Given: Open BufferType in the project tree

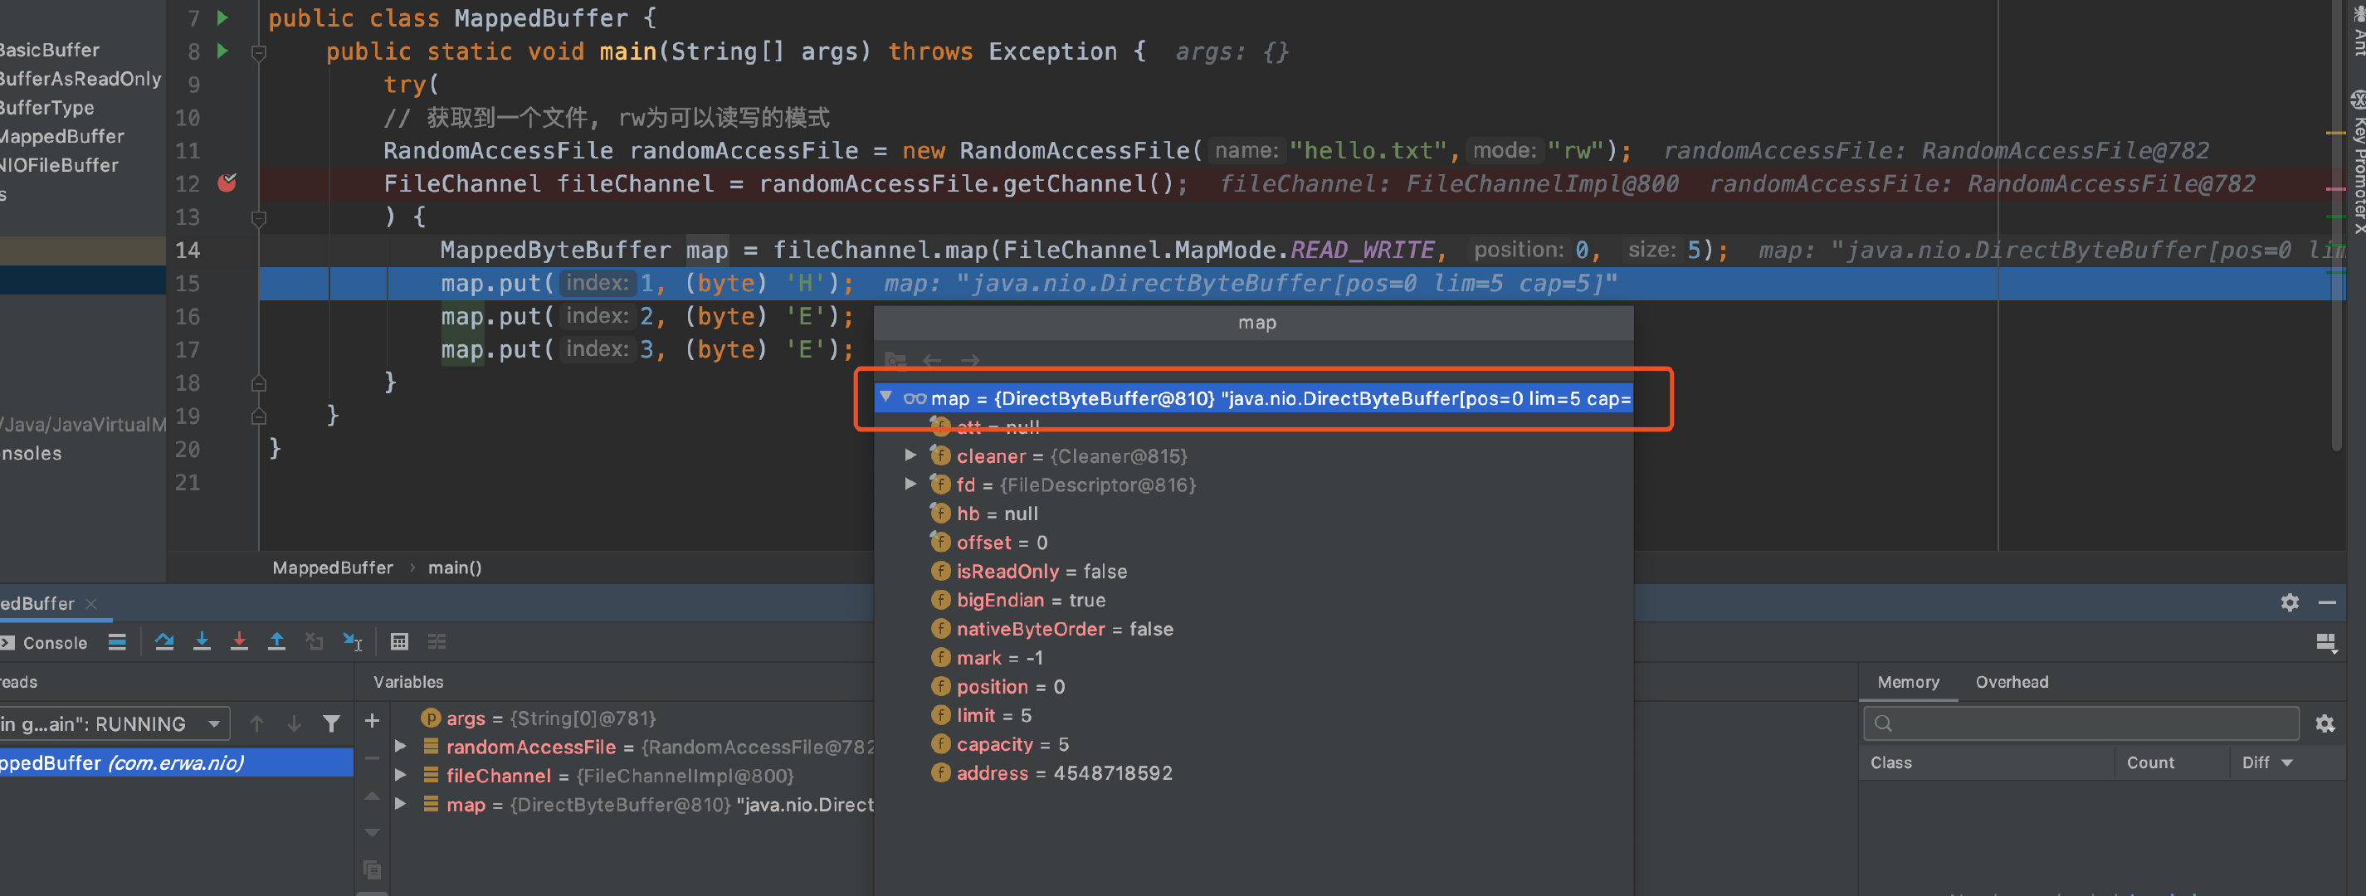Looking at the screenshot, I should (46, 107).
